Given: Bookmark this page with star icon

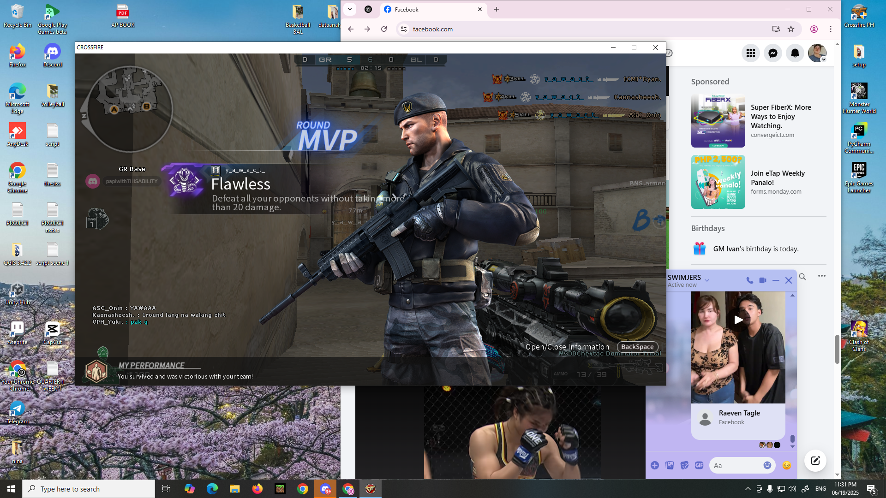Looking at the screenshot, I should pos(791,29).
